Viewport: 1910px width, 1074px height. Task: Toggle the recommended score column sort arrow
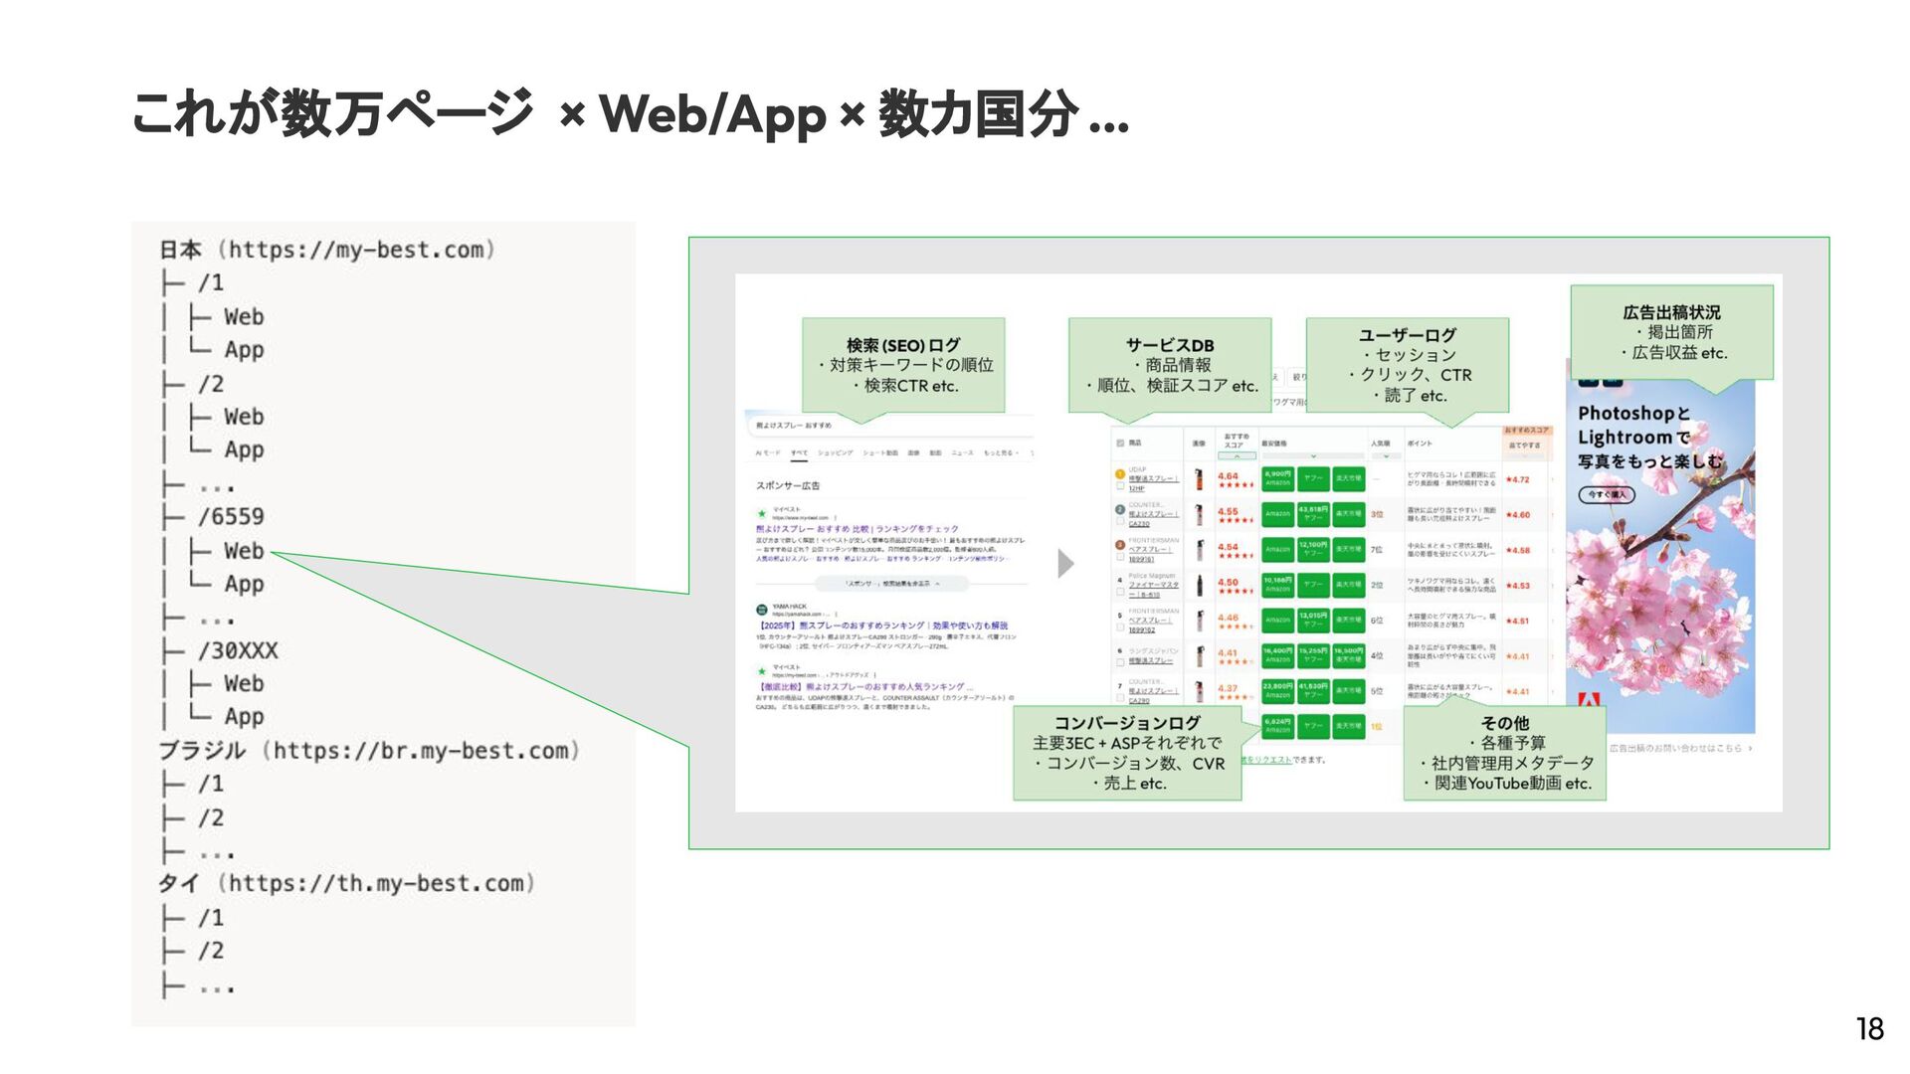coord(1237,456)
